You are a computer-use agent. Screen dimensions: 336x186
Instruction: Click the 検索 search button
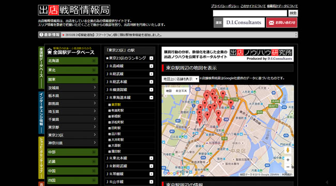293,13
